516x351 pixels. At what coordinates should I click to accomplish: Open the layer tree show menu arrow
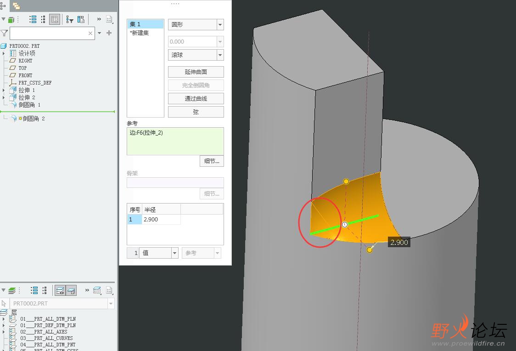pos(3,290)
